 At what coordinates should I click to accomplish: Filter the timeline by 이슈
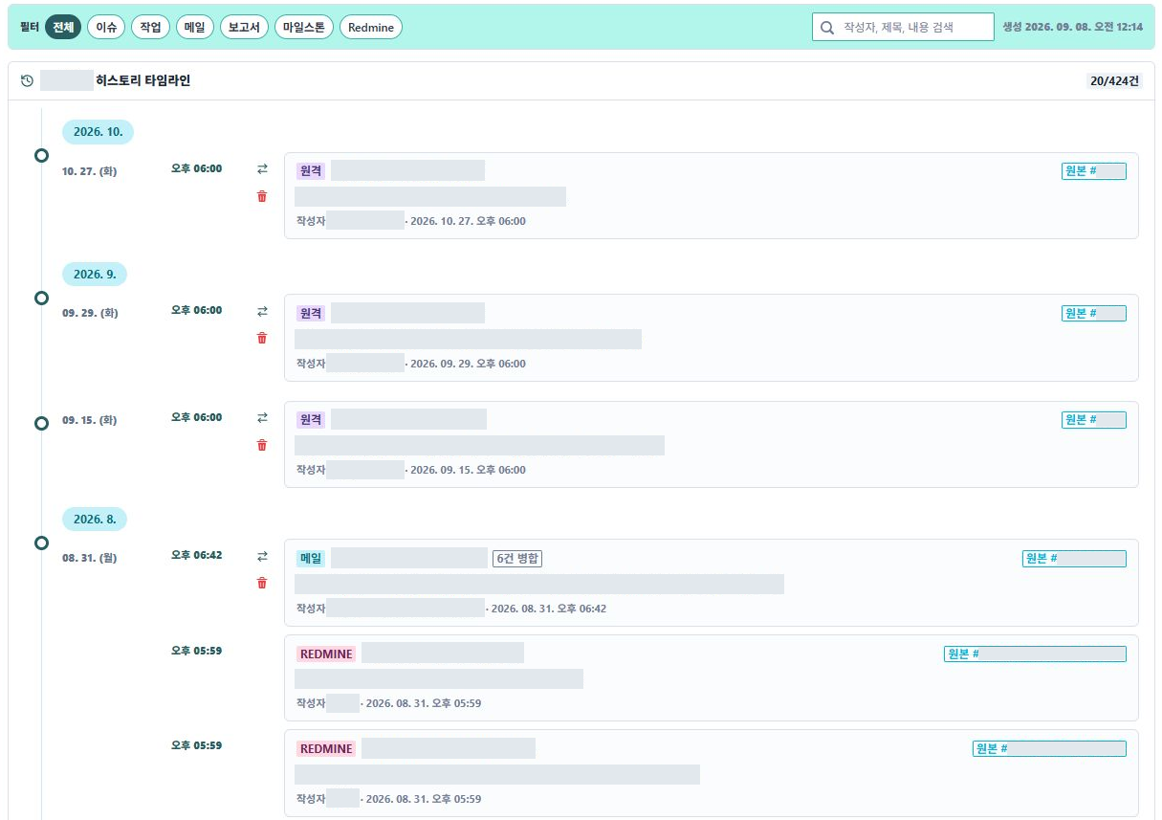106,28
